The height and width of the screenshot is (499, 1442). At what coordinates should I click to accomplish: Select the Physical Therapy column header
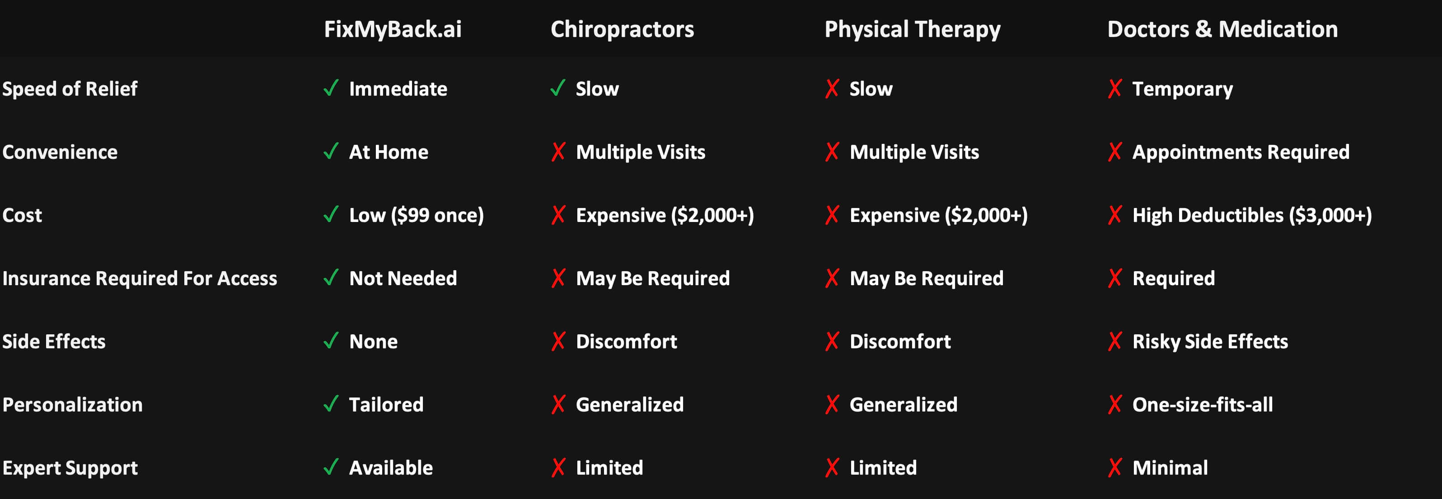tap(913, 29)
